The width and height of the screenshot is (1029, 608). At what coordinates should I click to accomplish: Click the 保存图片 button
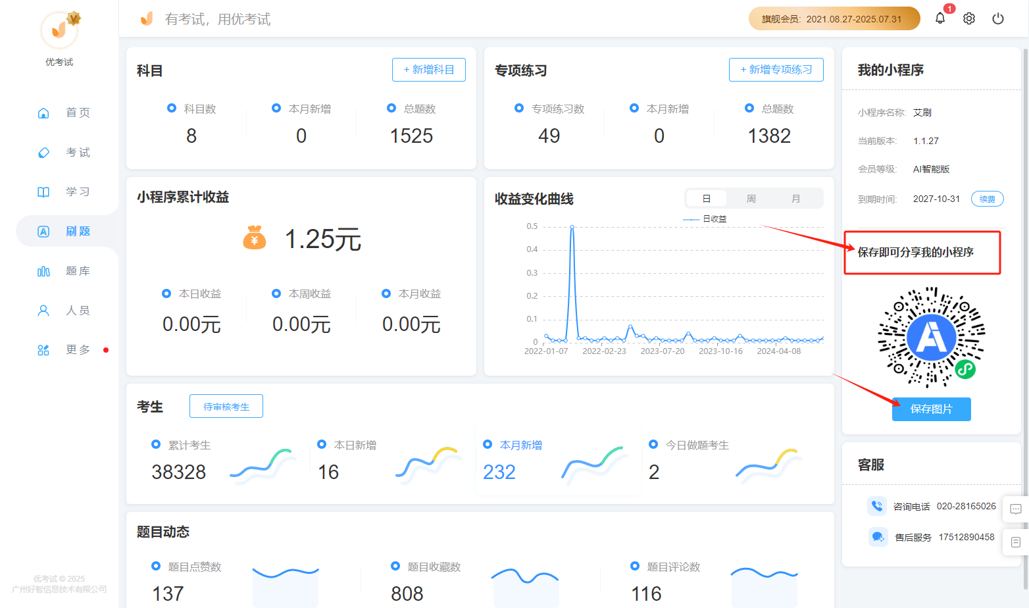tap(932, 409)
